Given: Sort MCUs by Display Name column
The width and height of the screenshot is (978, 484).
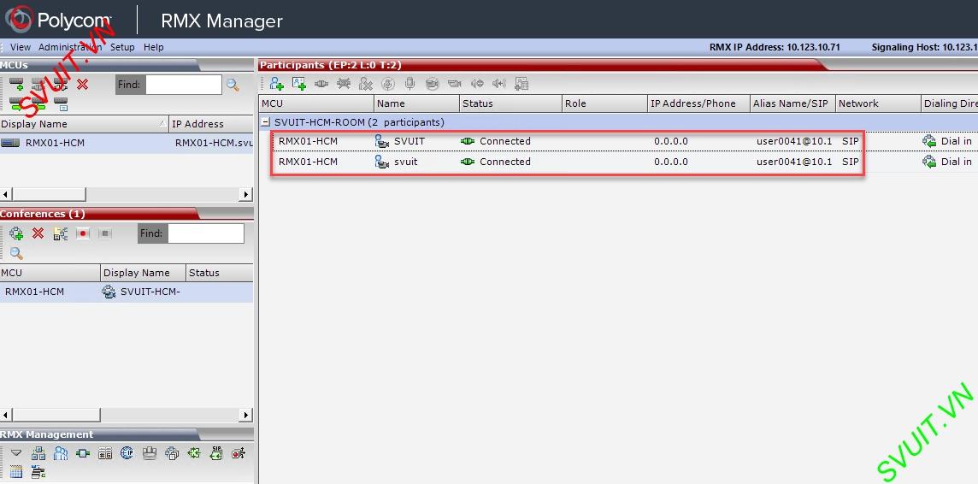Looking at the screenshot, I should pyautogui.click(x=84, y=123).
